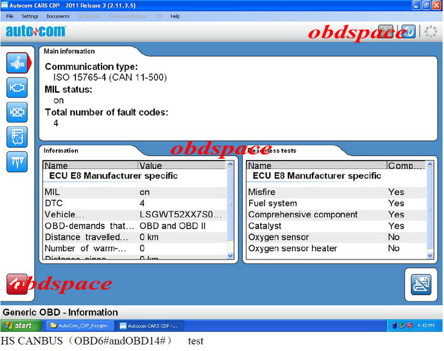Click Name column header in Information table
Screen dimensions: 444x351
pyautogui.click(x=91, y=165)
